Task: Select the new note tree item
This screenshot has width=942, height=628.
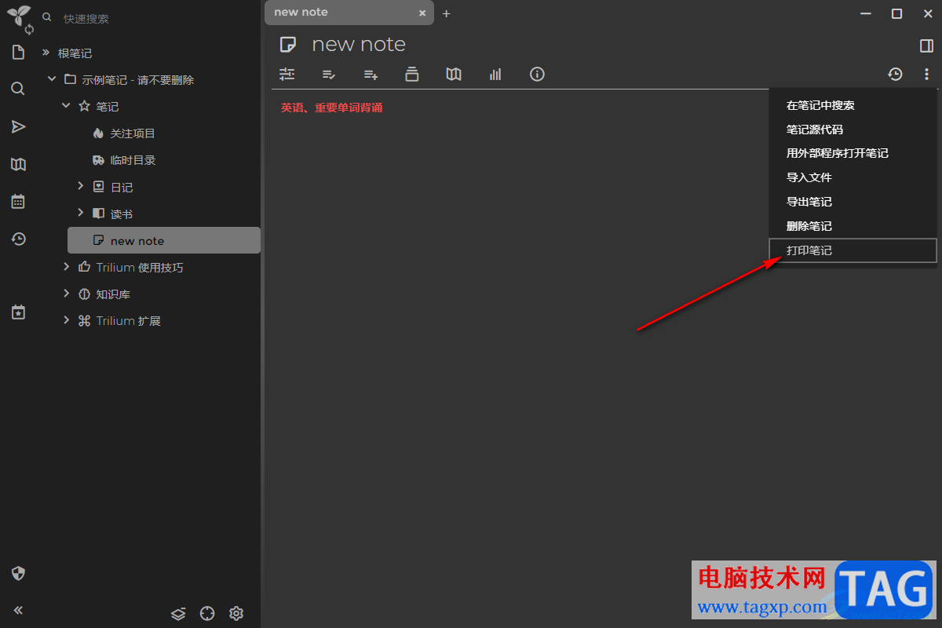Action: (163, 240)
